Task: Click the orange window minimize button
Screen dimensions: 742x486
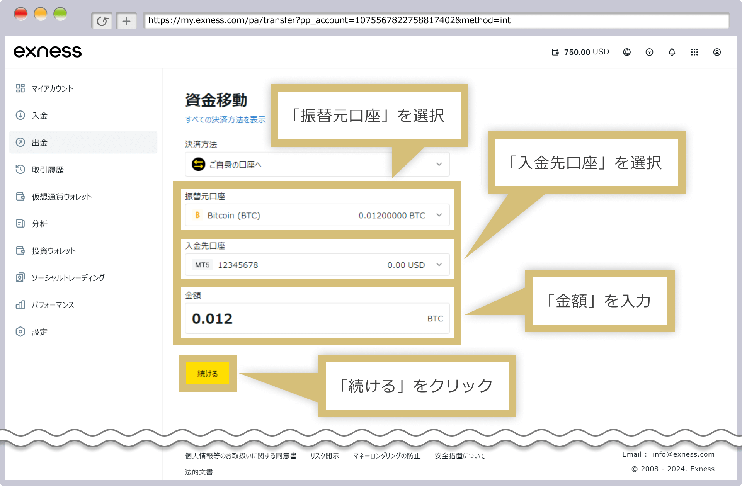Action: point(41,14)
